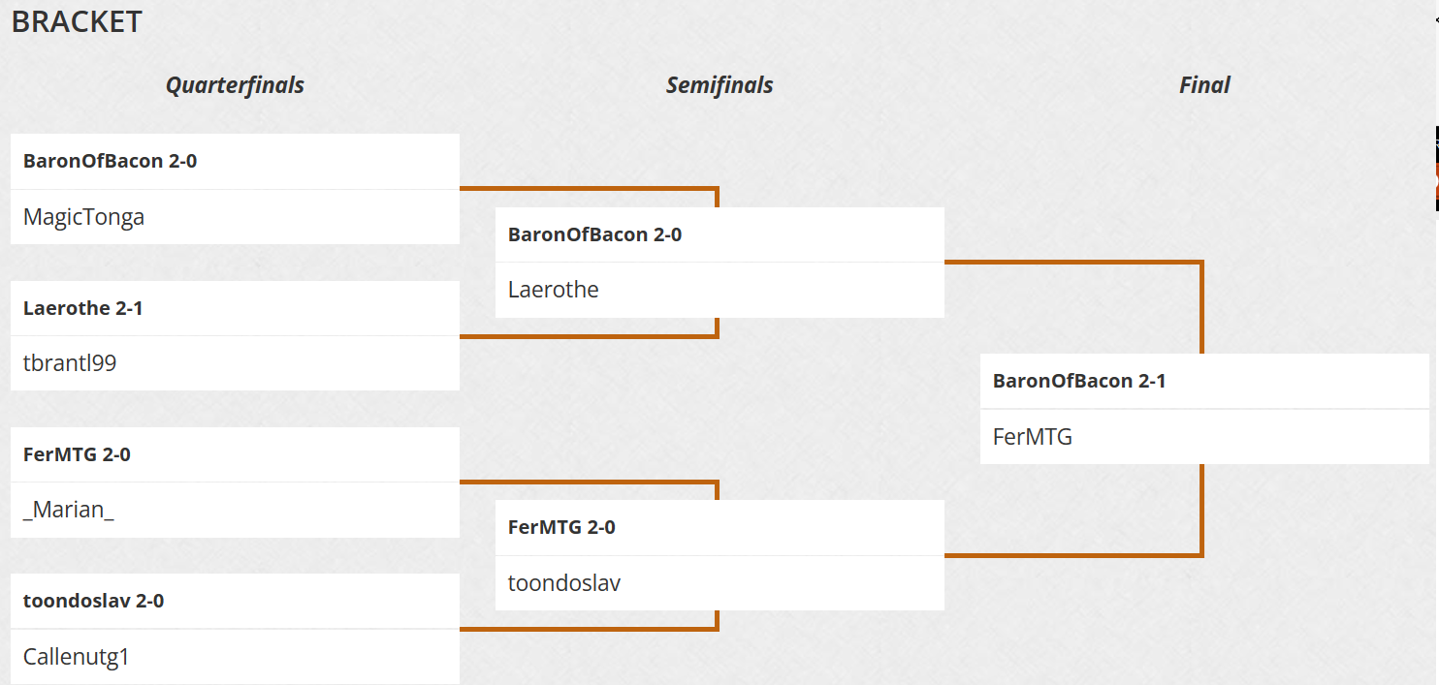1439x685 pixels.
Task: Click the BRACKET section heading
Action: [77, 22]
